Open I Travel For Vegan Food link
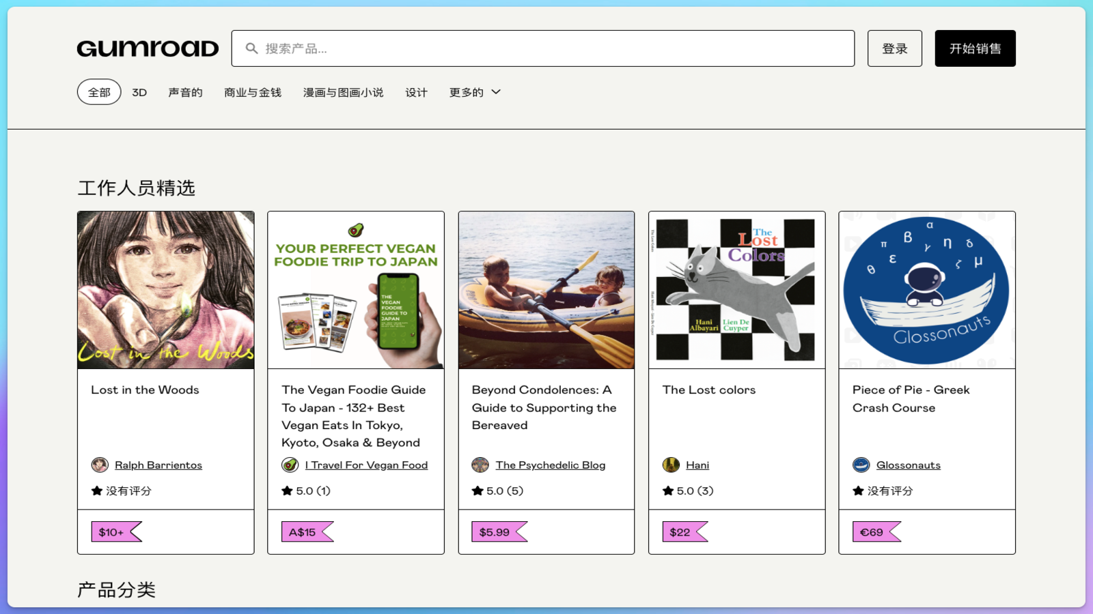Screen dimensions: 1093x614 [367, 465]
